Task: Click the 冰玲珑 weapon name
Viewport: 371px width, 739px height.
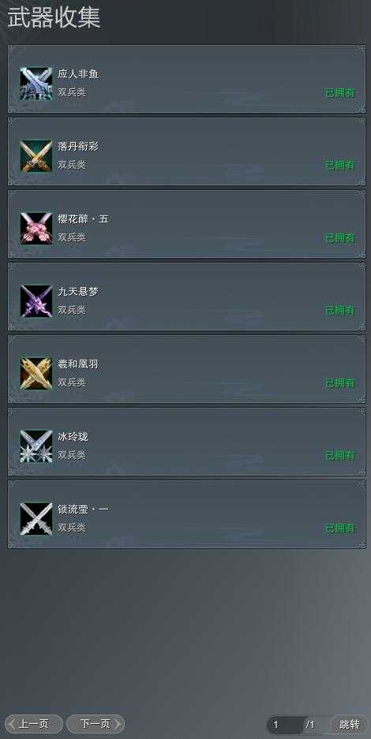Action: point(73,437)
